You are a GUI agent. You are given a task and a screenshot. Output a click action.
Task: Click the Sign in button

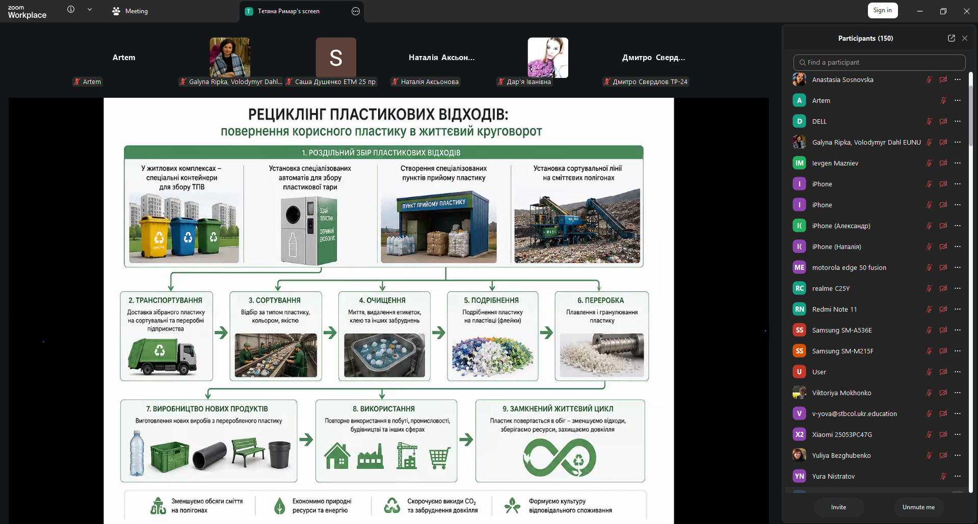point(883,10)
